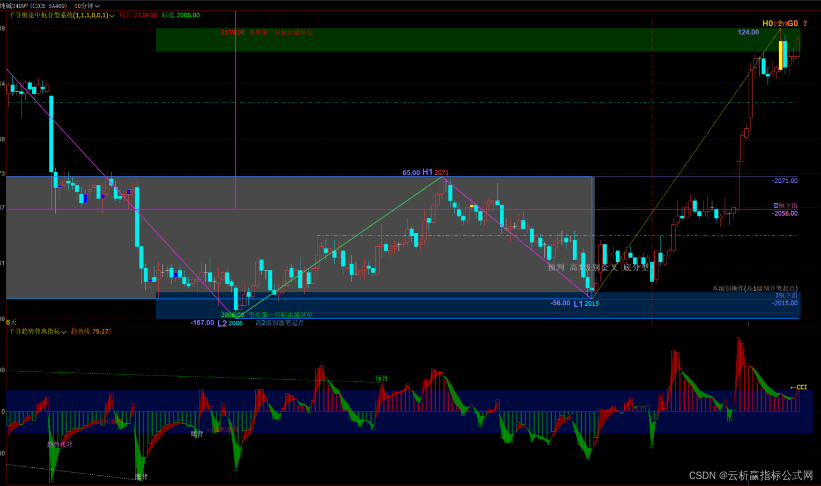Click the 6天 label at chart bottom-left
The width and height of the screenshot is (821, 486).
pos(11,322)
